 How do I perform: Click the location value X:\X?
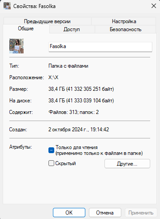click(x=53, y=77)
